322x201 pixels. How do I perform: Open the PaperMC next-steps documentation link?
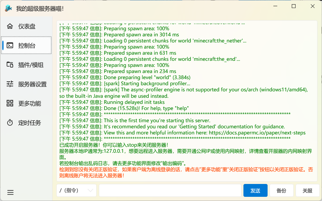[260, 133]
